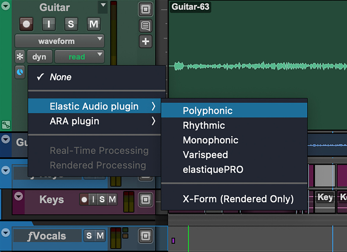
Task: Choose Varispeed elastic audio algorithm
Action: pyautogui.click(x=234, y=155)
